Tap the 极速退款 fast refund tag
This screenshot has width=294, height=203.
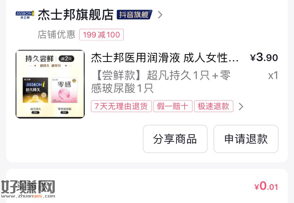(x=213, y=106)
